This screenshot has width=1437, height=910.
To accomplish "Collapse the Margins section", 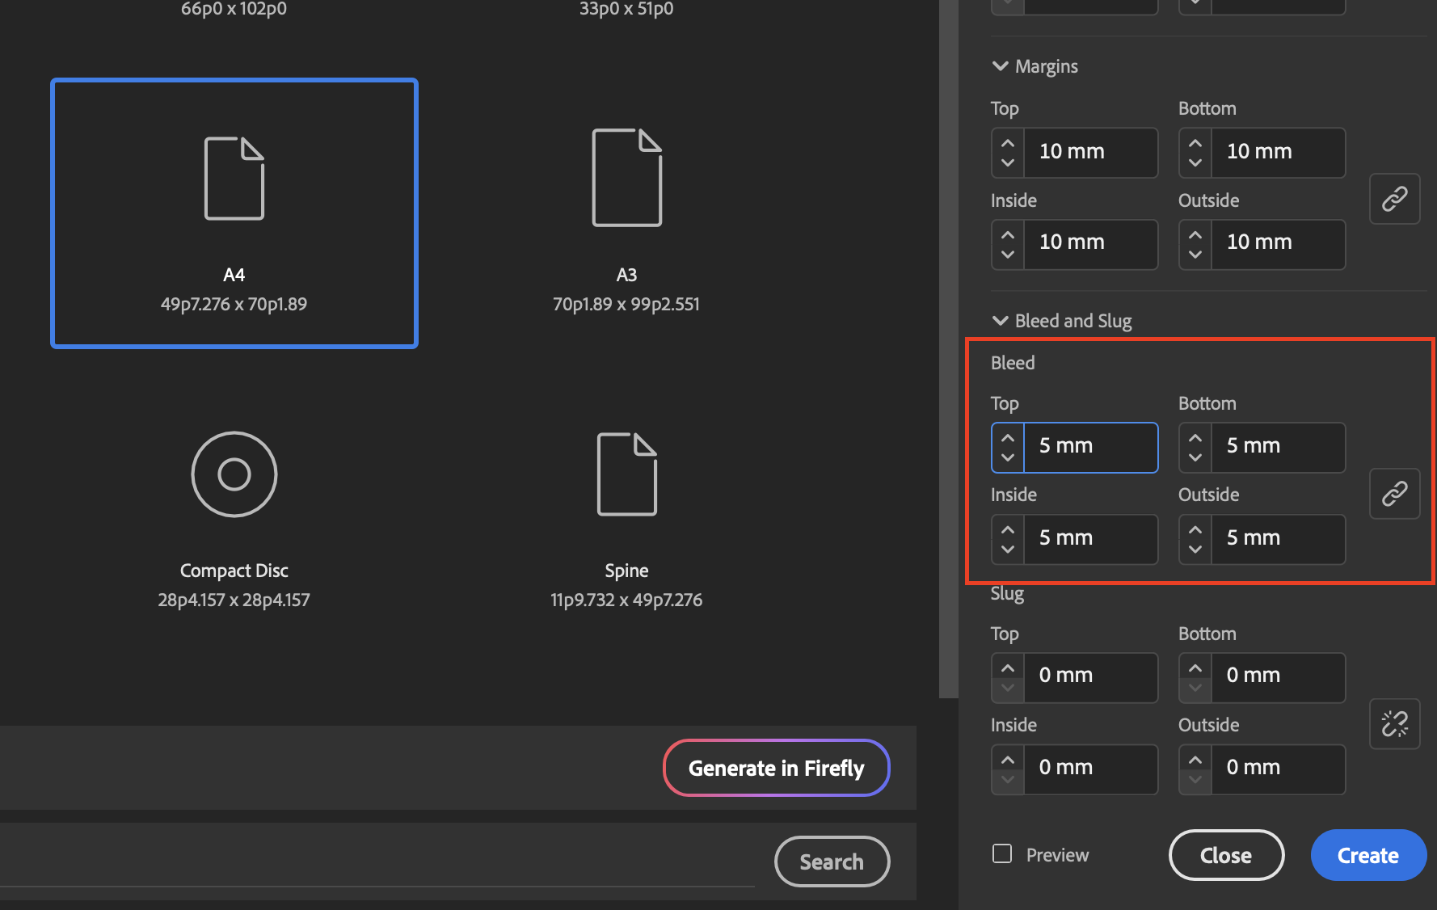I will tap(1001, 66).
